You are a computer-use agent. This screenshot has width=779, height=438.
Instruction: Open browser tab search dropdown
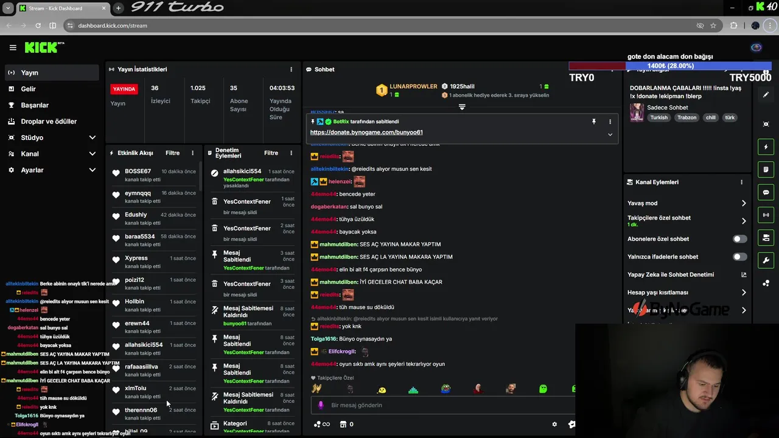click(x=8, y=9)
